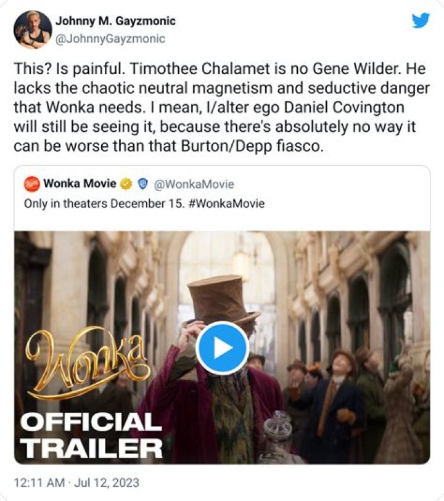Play the Wonka official trailer video
This screenshot has height=501, width=444.
[222, 348]
